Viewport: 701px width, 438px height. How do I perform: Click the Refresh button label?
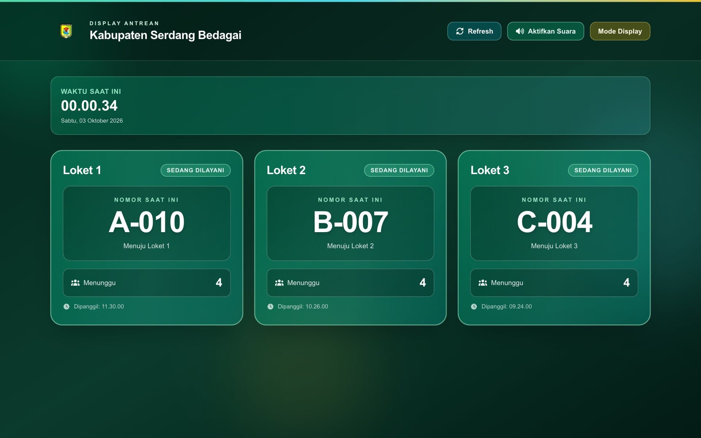(x=480, y=31)
